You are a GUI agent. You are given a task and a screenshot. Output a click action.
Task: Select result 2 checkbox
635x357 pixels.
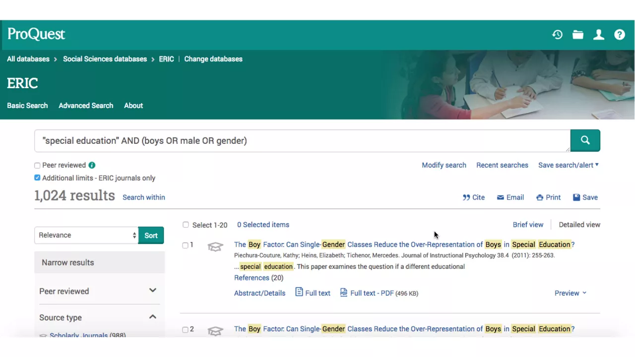185,329
